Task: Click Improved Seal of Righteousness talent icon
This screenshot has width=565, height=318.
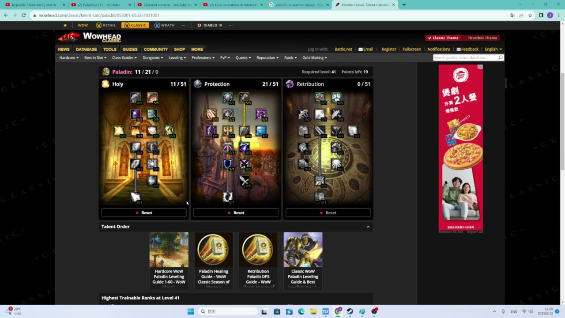Action: point(152,114)
